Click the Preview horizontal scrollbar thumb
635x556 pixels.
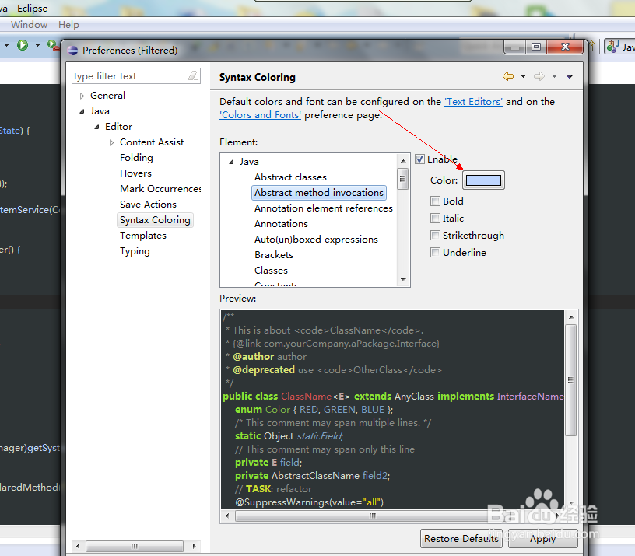[x=372, y=516]
